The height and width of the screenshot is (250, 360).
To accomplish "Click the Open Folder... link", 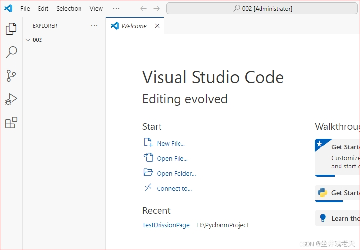I will (176, 173).
